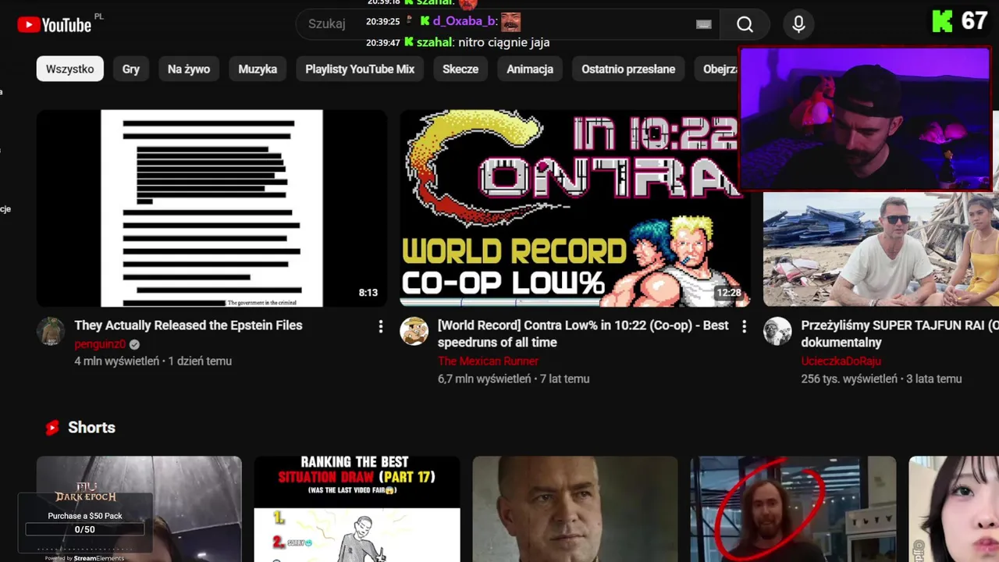Screen dimensions: 999x562
Task: Open the UcieczkaDoRaju channel avatar
Action: pos(777,331)
